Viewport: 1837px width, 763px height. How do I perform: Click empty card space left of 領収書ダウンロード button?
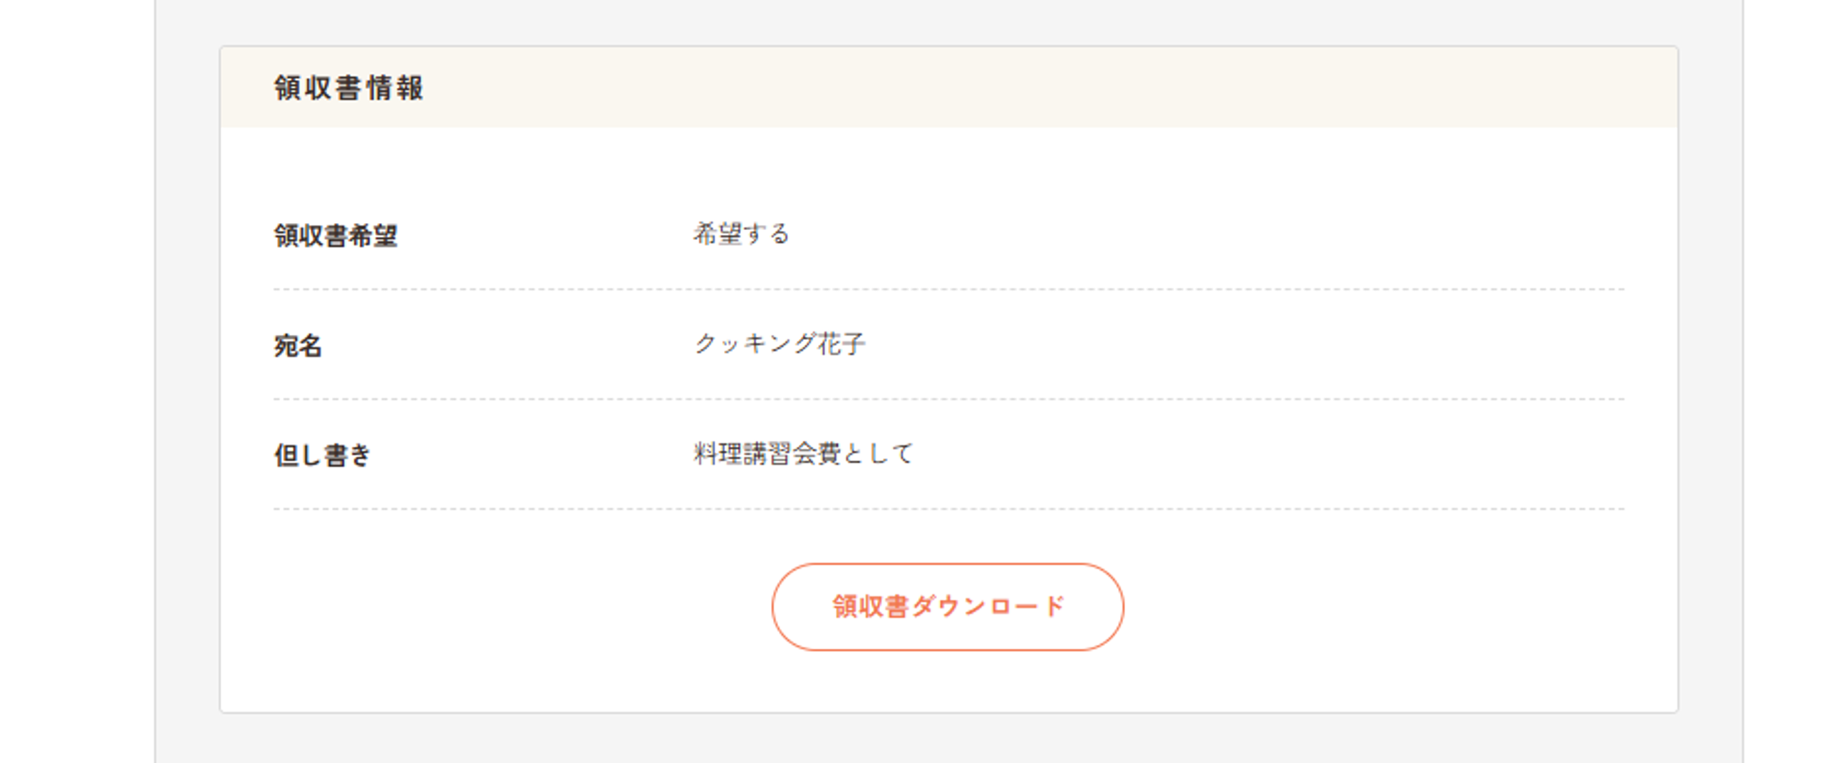(500, 607)
